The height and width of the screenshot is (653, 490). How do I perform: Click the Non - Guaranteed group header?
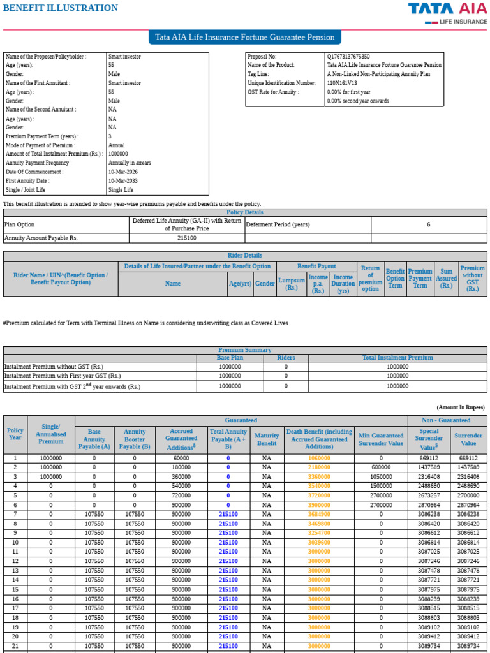[x=447, y=420]
